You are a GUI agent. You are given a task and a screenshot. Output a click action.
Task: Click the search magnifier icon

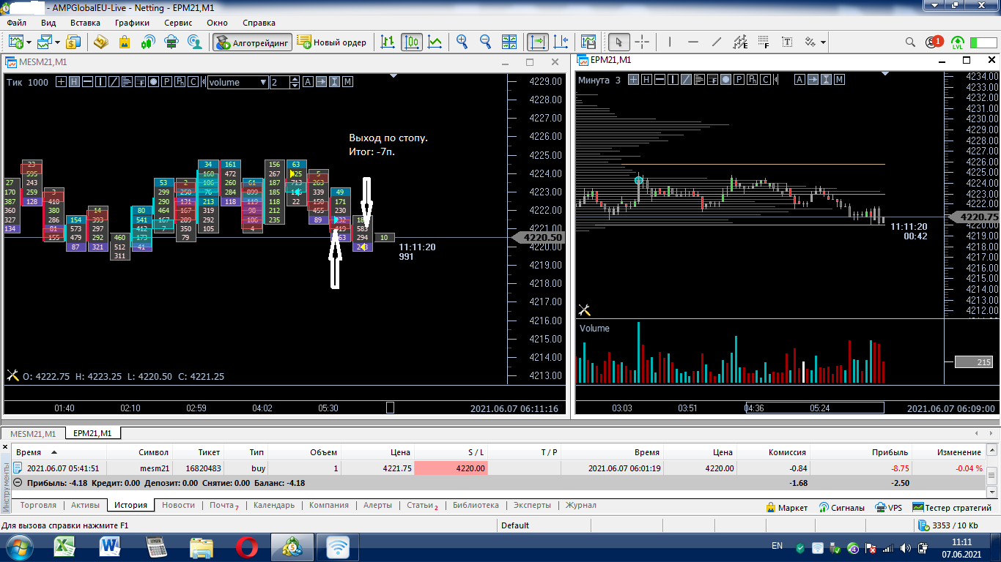coord(911,42)
